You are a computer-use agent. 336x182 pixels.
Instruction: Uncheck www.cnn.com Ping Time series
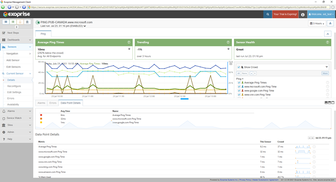[x=239, y=95]
